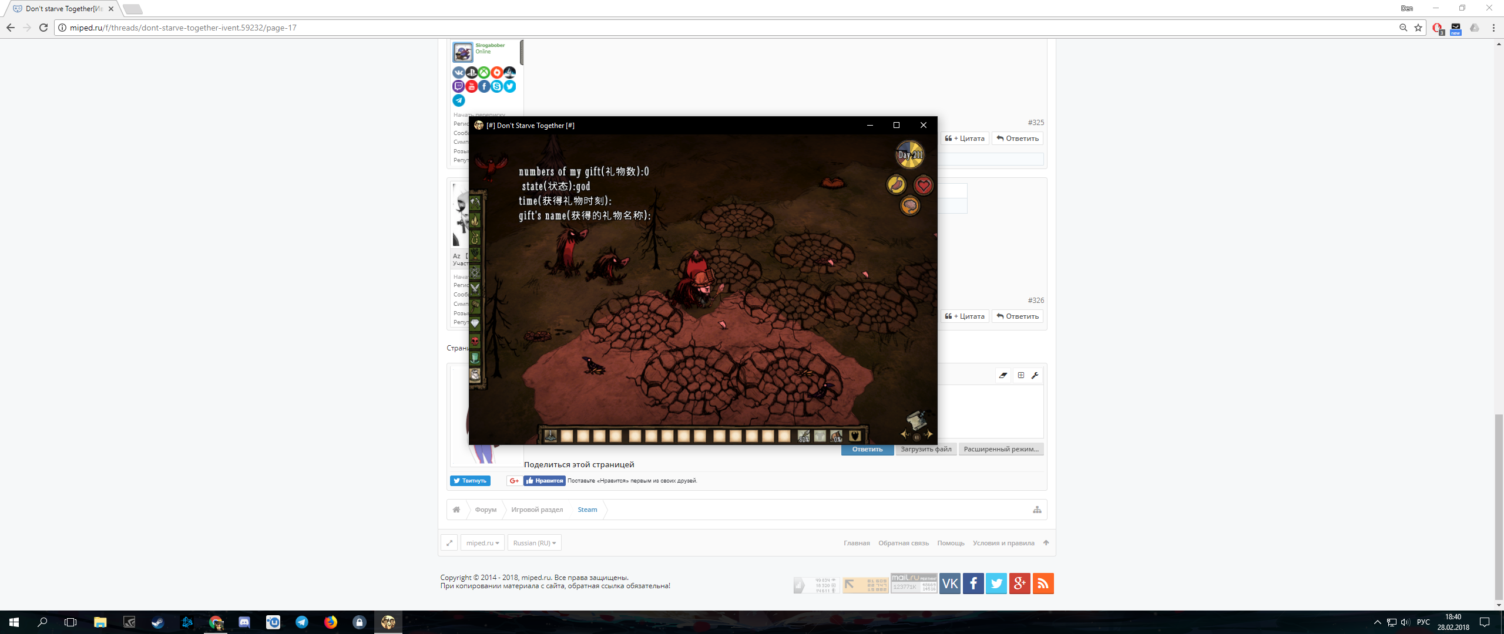Open Sirogabober's Skype profile icon
The image size is (1504, 634).
[x=497, y=86]
